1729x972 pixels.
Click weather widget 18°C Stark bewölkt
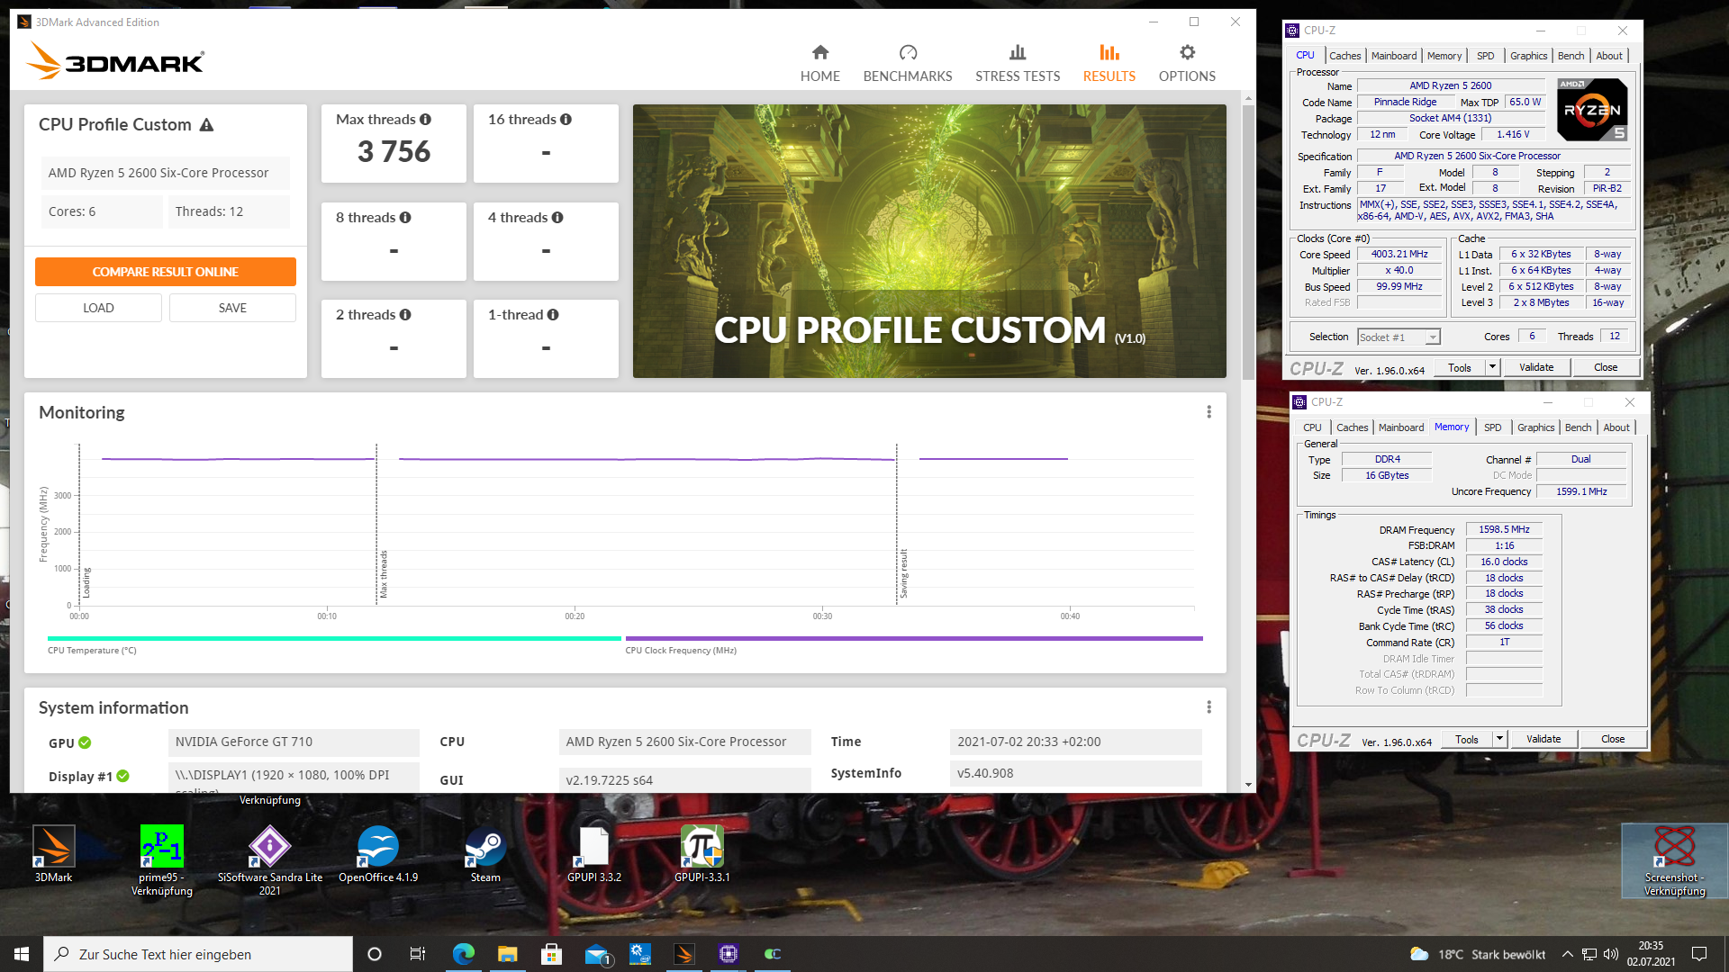pos(1478,954)
